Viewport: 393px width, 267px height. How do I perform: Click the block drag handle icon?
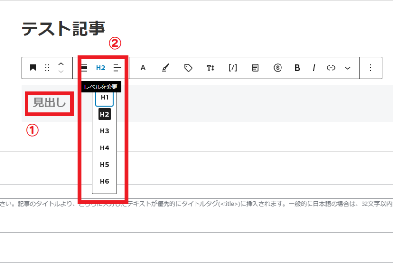47,68
